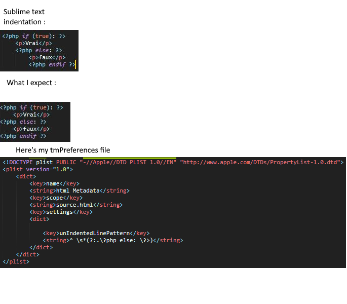Click the 'What I expect :' heading

[x=31, y=83]
